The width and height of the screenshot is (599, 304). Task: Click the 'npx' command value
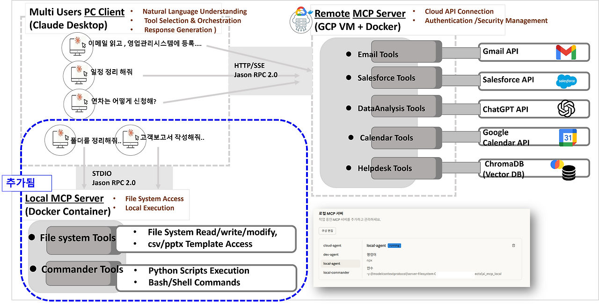coord(369,260)
